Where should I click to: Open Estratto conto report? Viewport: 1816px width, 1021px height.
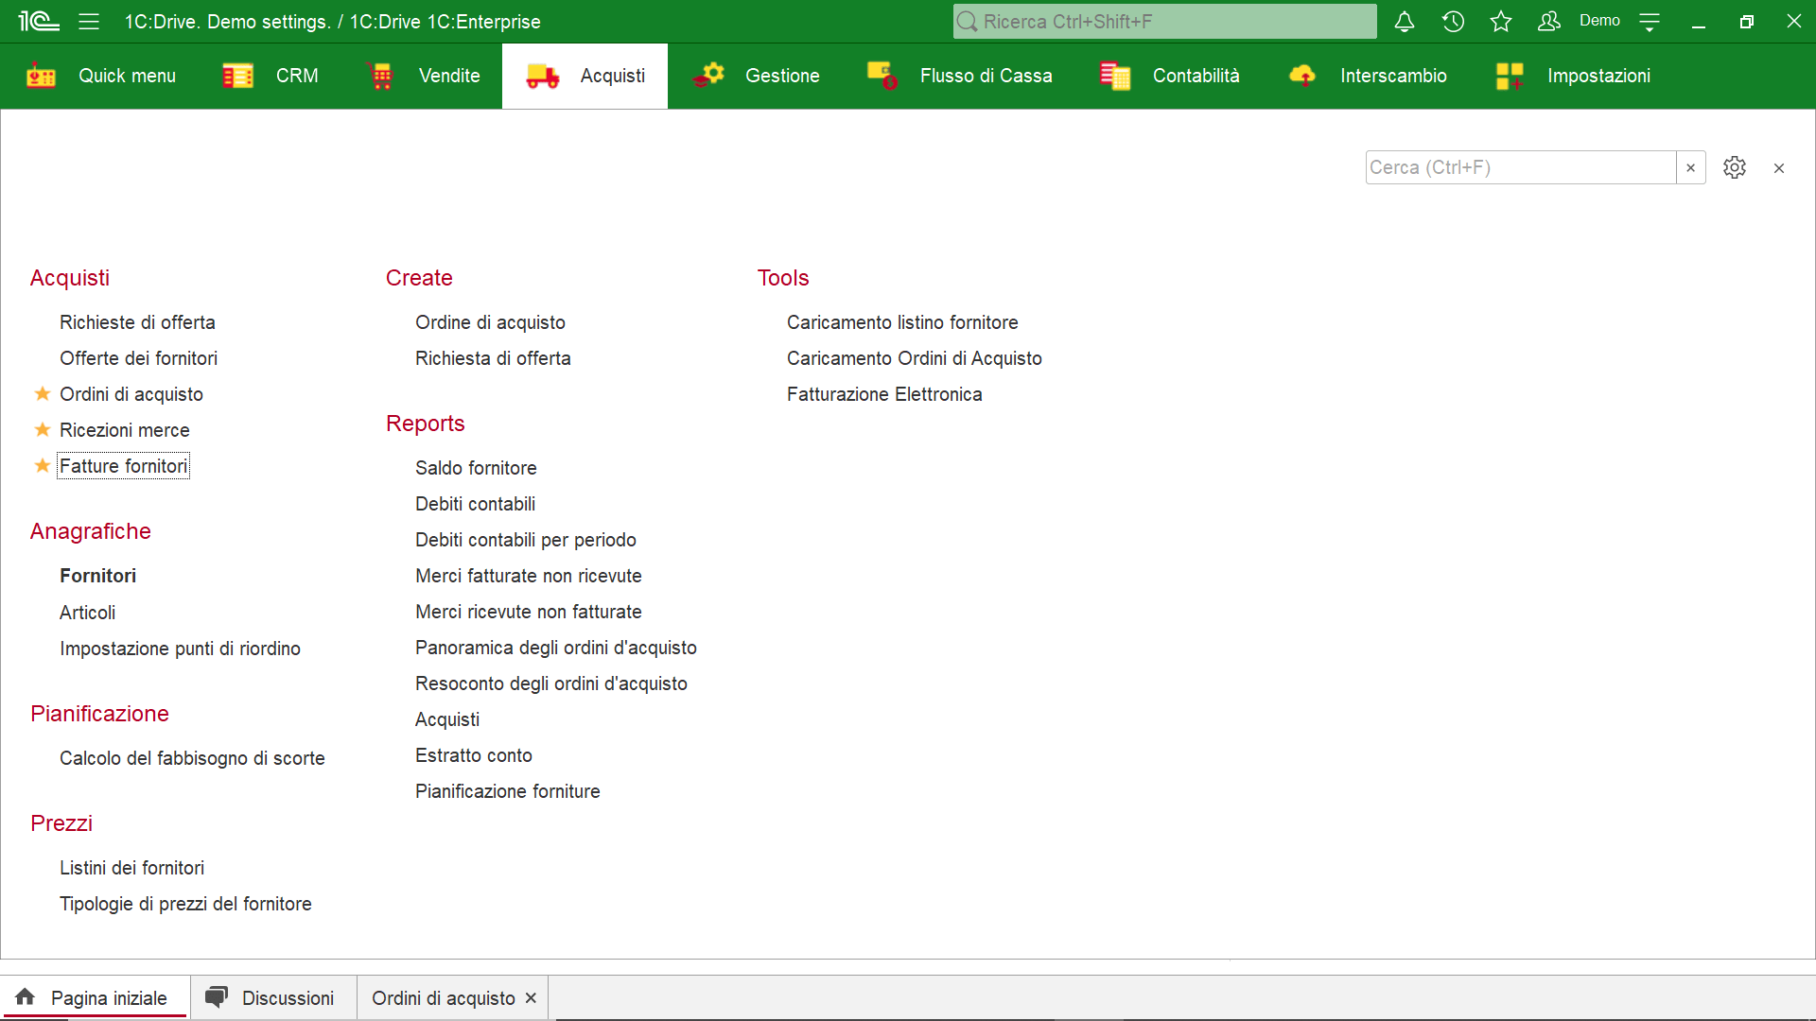tap(474, 755)
